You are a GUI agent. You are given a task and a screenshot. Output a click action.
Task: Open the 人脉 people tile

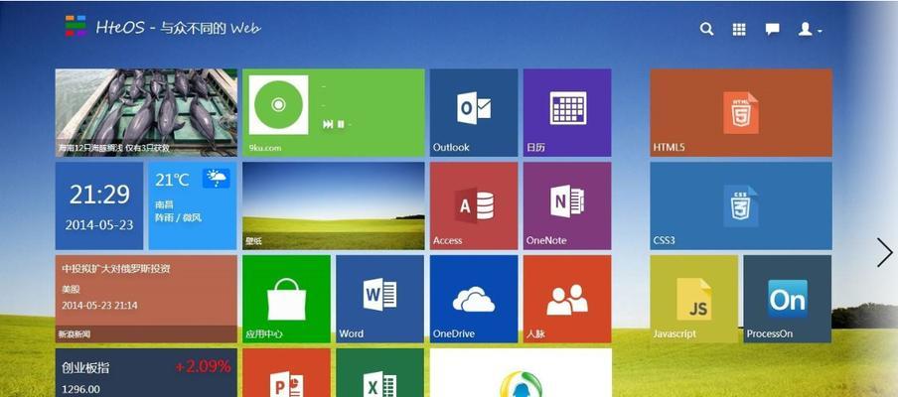point(567,299)
